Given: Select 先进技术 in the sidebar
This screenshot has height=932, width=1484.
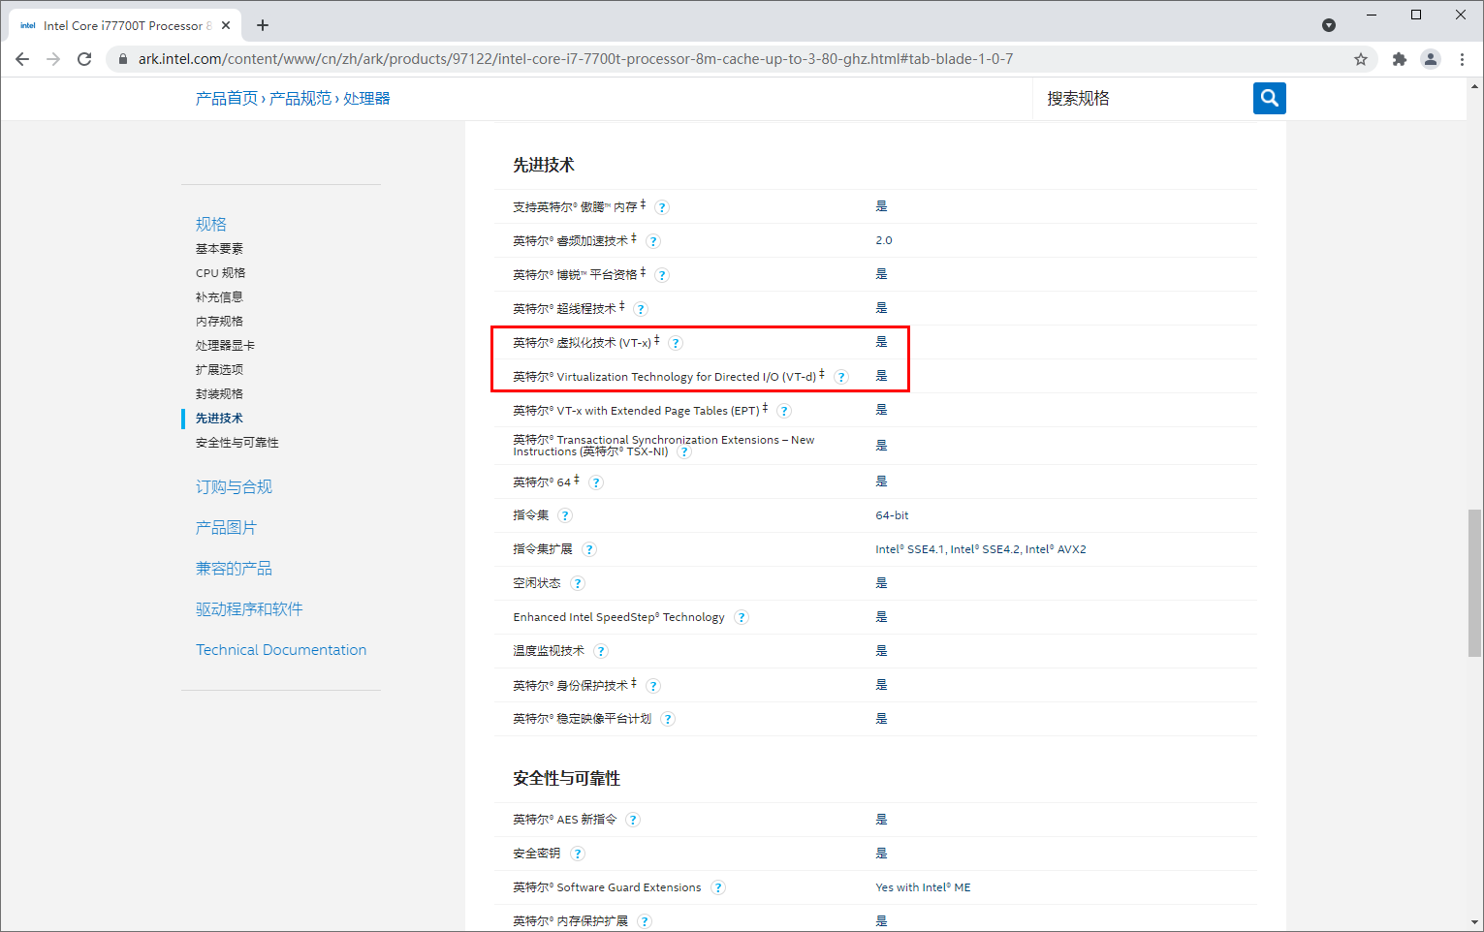Looking at the screenshot, I should coord(219,419).
